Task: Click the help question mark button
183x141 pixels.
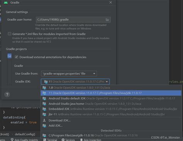Action: click(x=7, y=95)
